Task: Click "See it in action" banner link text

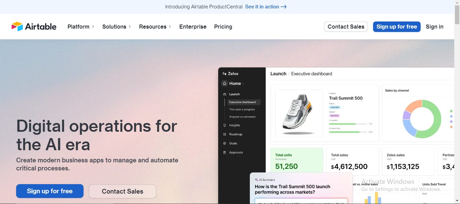Action: click(x=262, y=7)
